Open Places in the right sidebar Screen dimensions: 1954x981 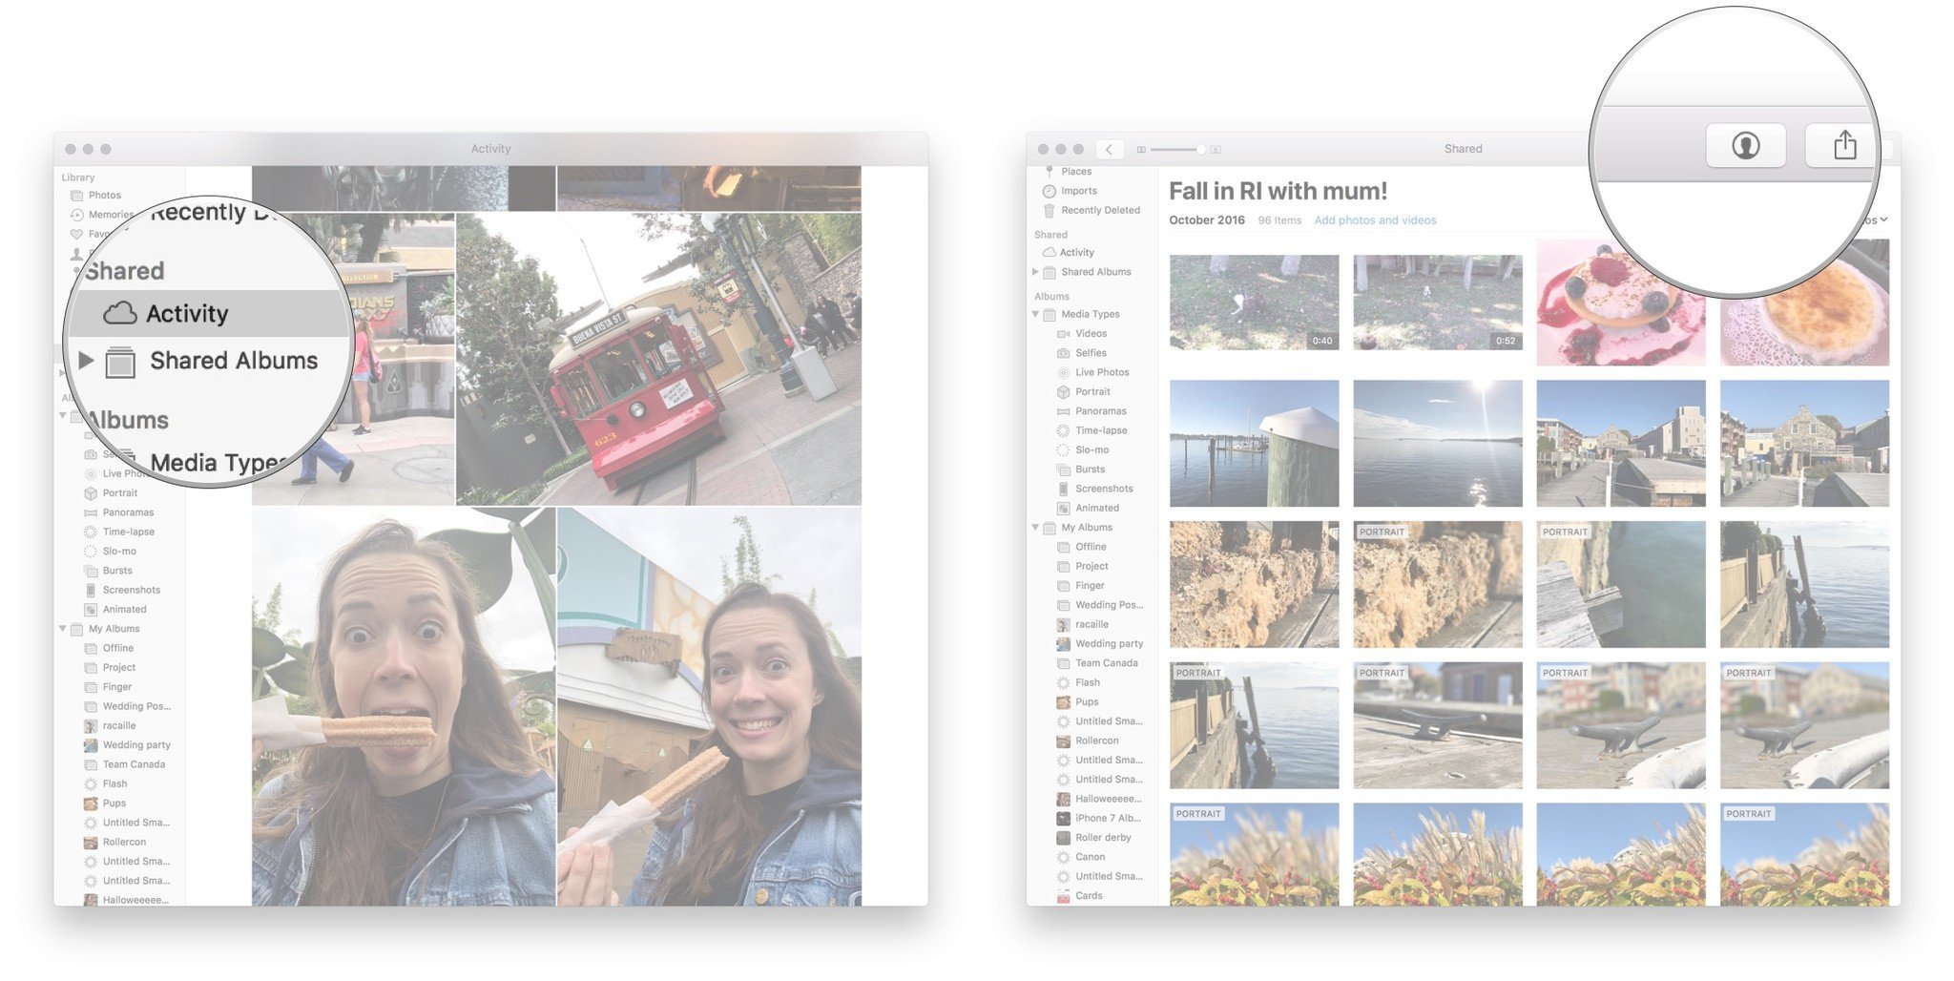[x=1075, y=172]
